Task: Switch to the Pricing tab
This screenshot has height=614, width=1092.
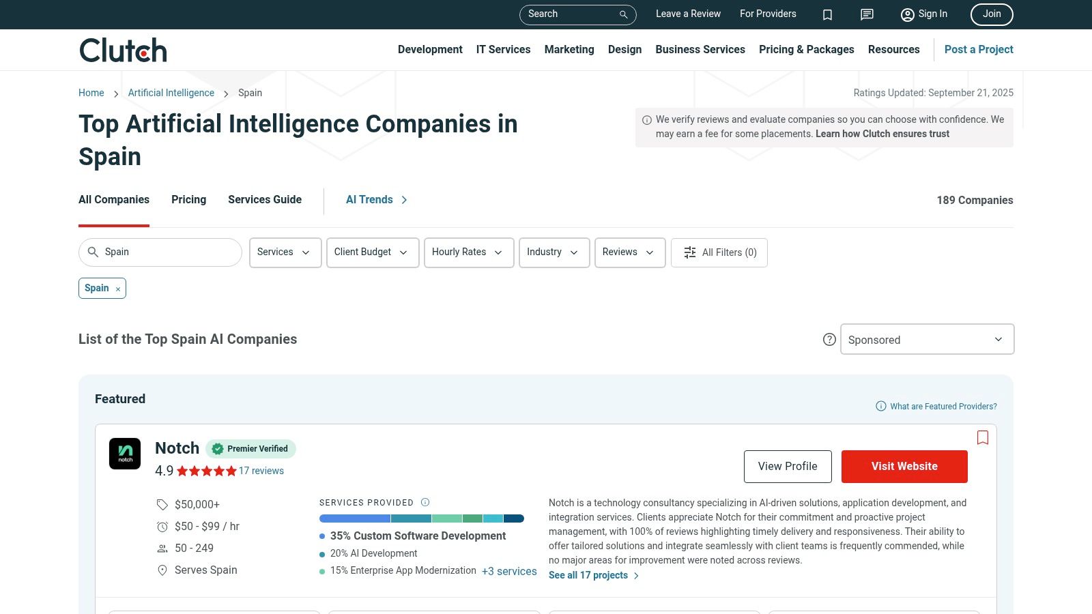Action: [x=188, y=199]
